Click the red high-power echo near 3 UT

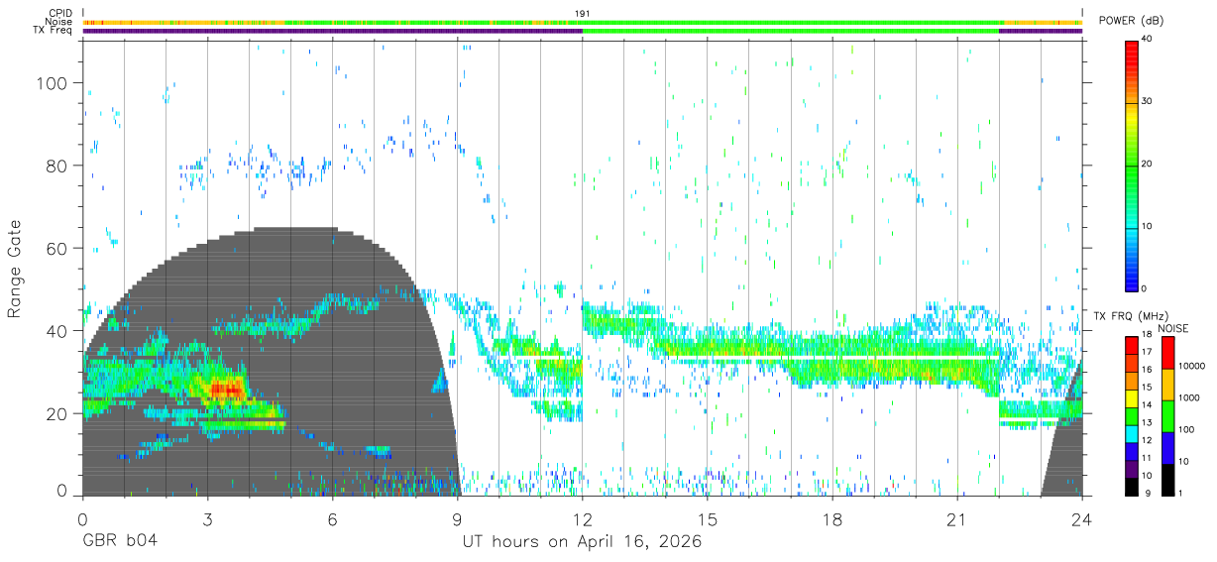coord(227,390)
